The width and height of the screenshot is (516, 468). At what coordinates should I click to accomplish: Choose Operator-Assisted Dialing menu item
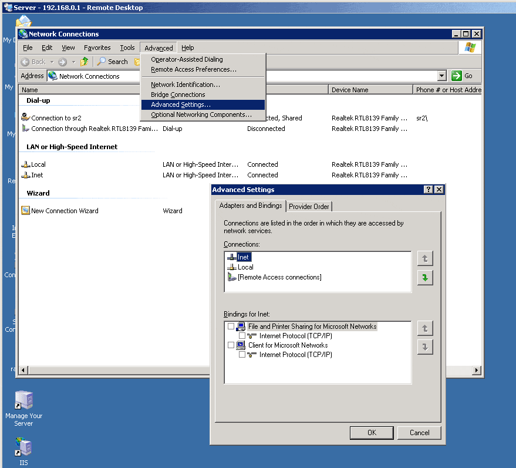tap(203, 59)
